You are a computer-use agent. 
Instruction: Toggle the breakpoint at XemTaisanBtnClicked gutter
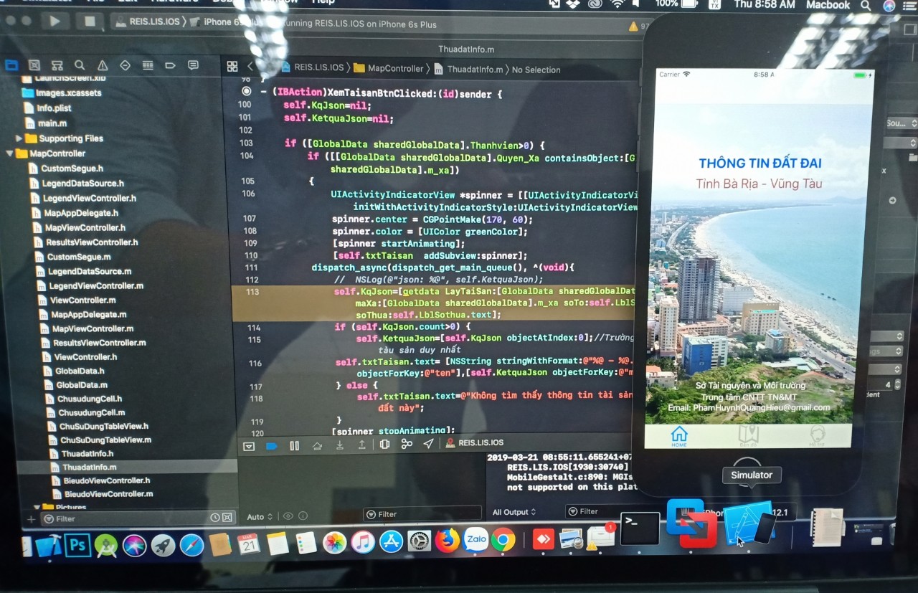pos(246,92)
